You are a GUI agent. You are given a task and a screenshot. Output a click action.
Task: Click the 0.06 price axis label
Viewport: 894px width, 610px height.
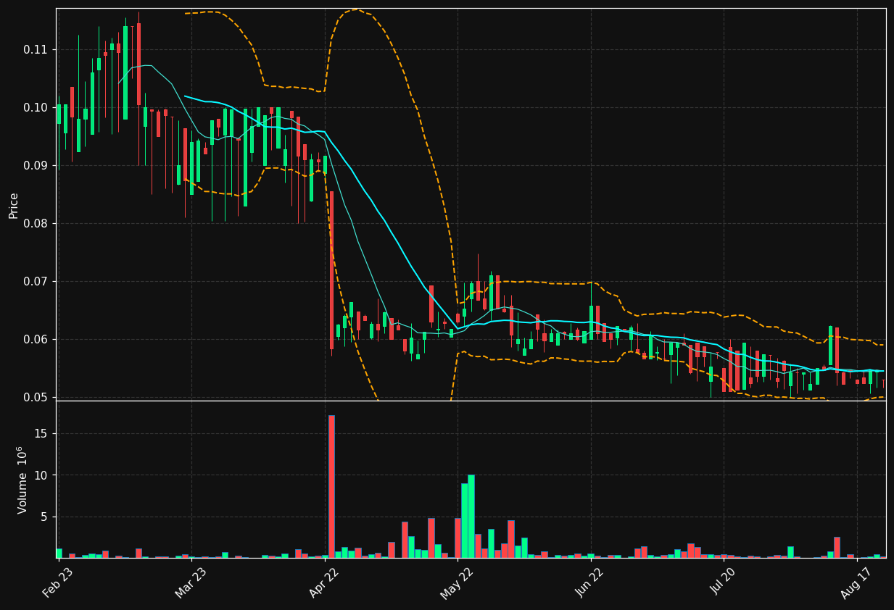click(x=36, y=339)
